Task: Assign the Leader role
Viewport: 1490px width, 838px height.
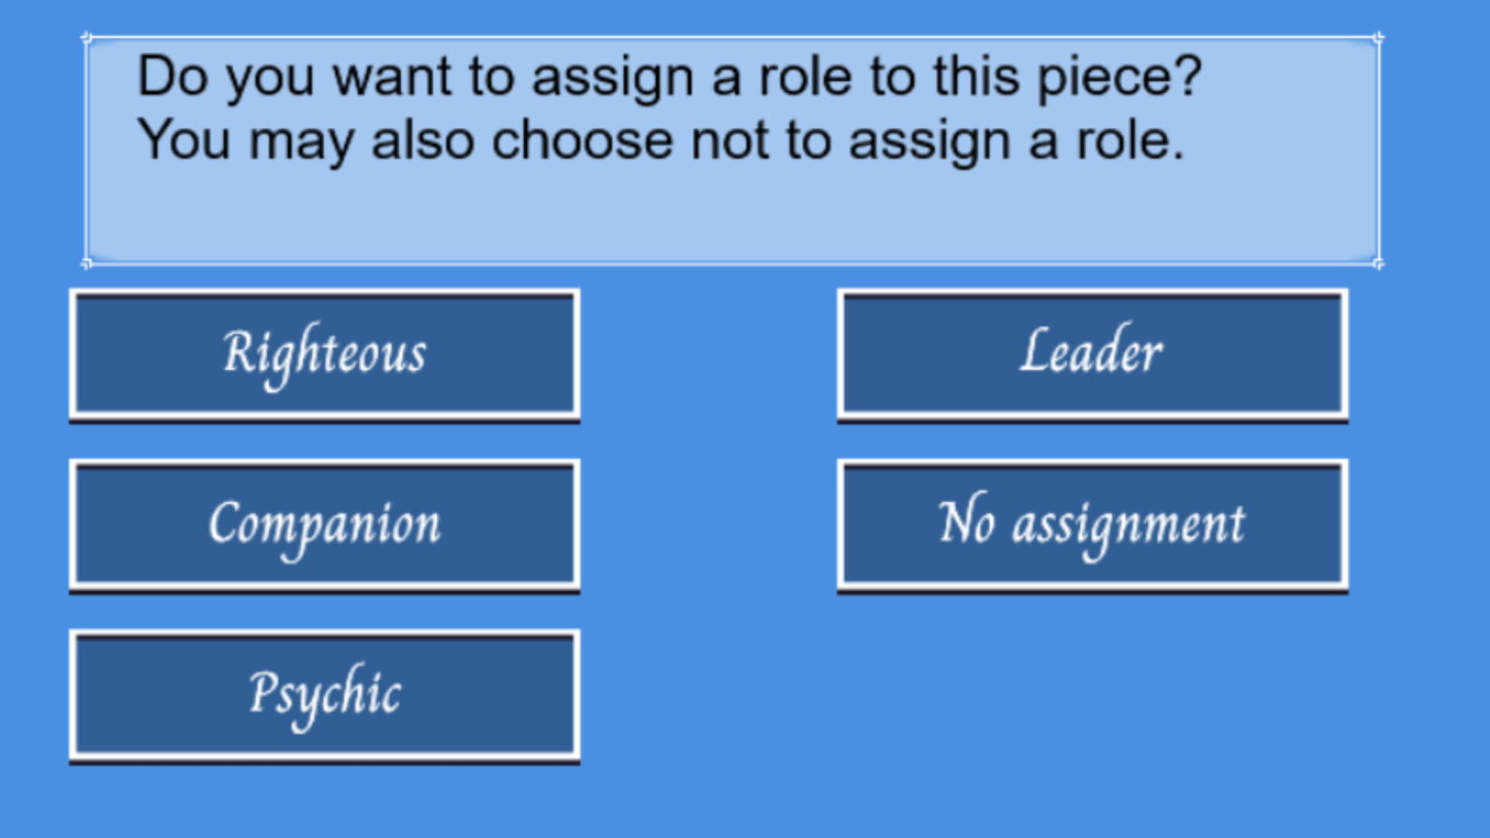Action: (x=1092, y=355)
